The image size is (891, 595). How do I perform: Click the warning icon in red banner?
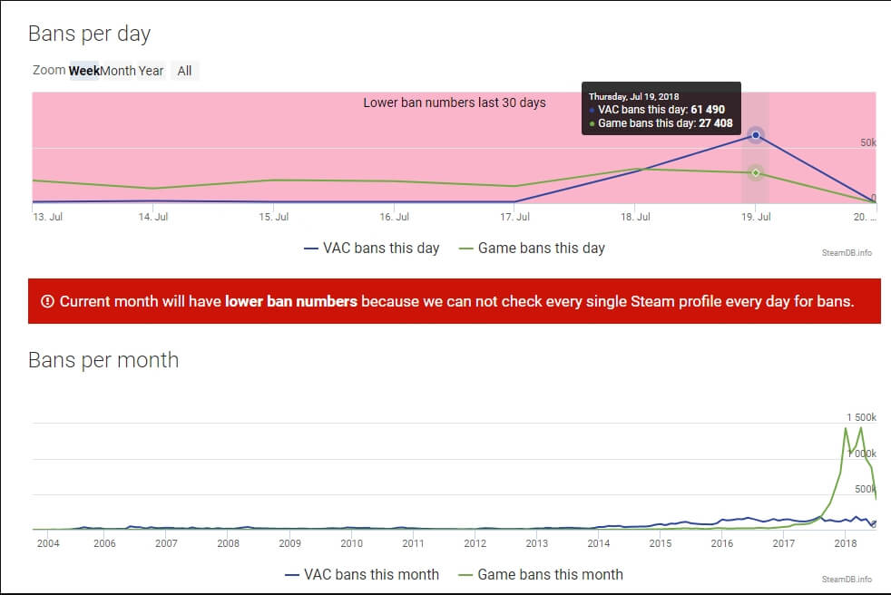click(x=46, y=301)
